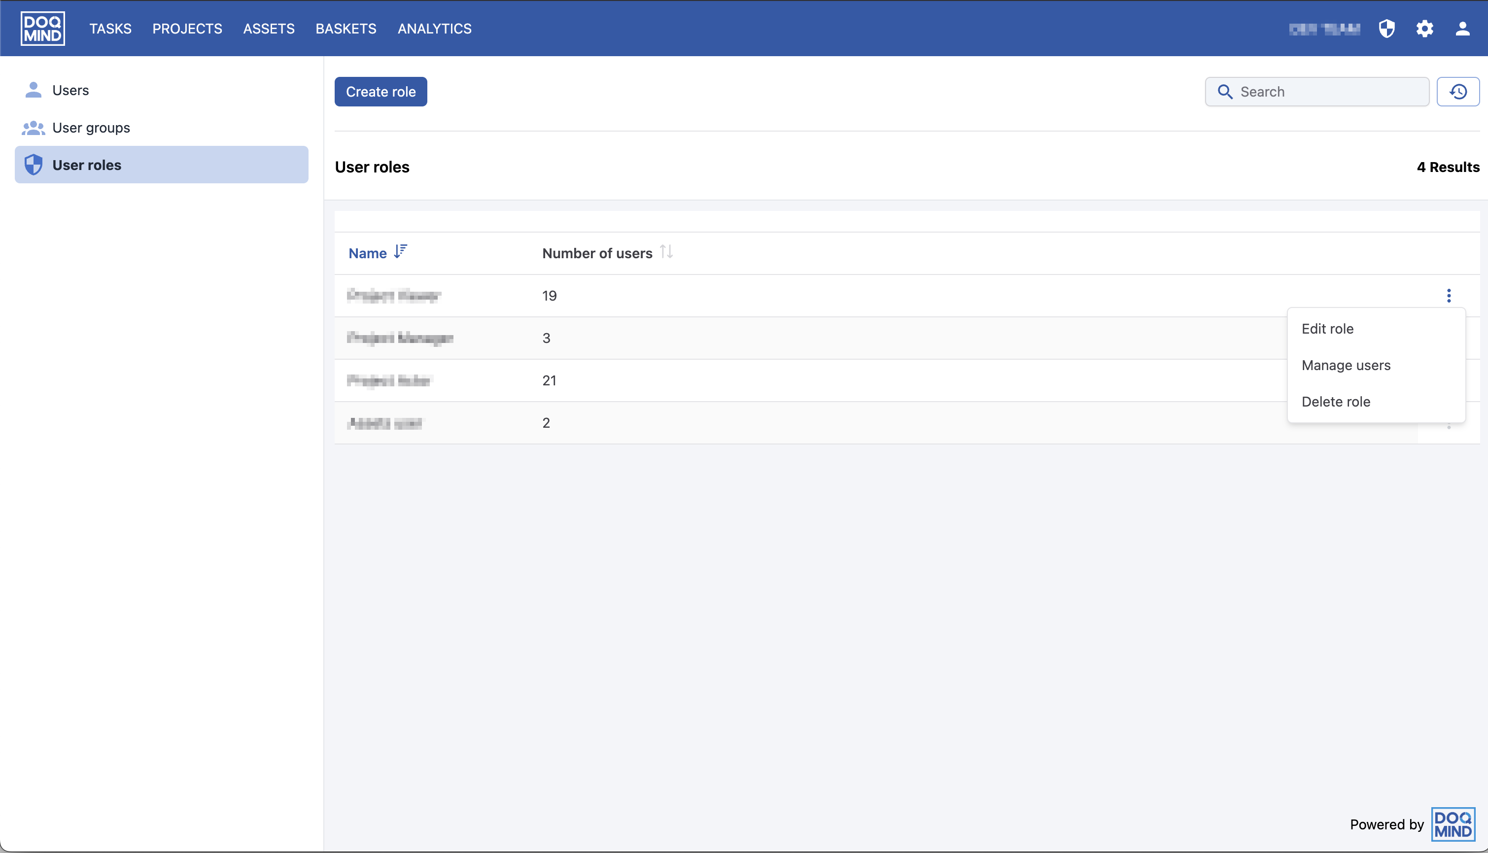The image size is (1488, 853).
Task: Open the three-dot menu on the first role row
Action: click(x=1450, y=296)
